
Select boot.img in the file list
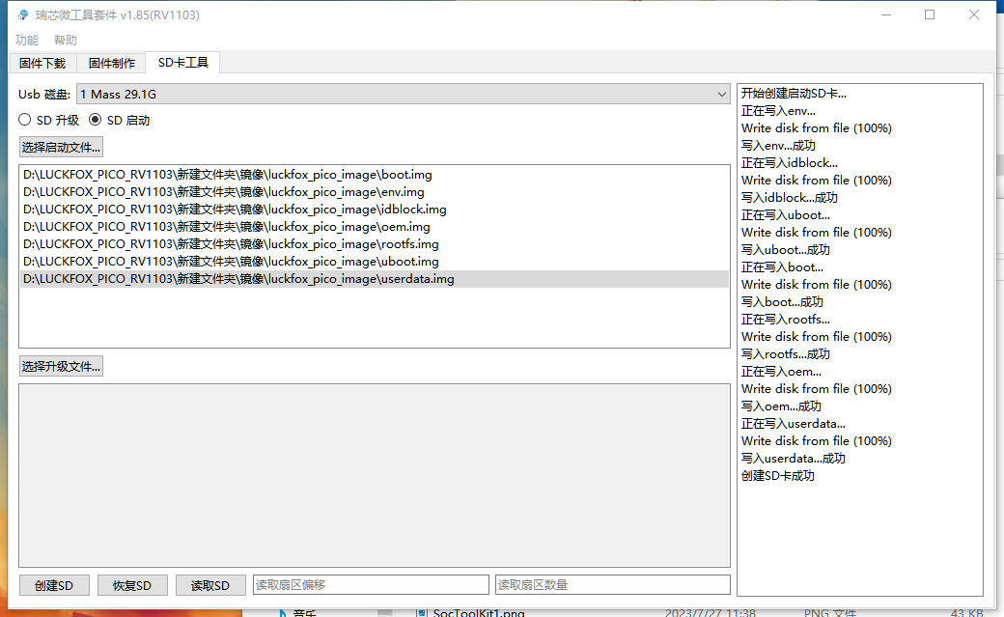pos(374,174)
